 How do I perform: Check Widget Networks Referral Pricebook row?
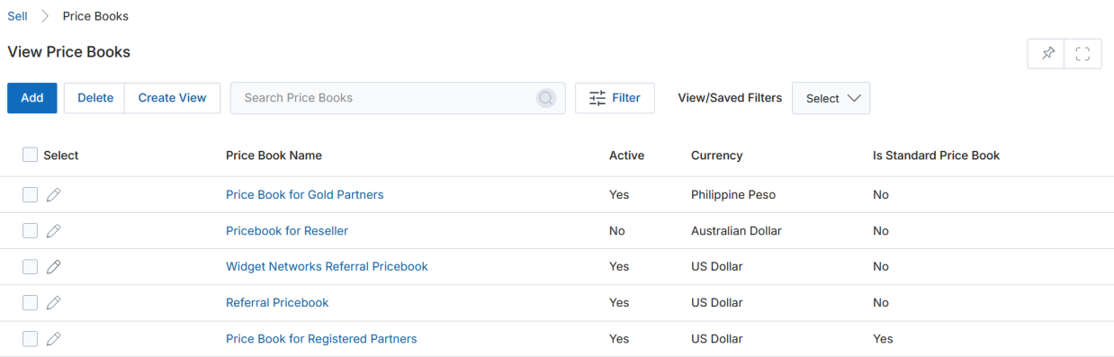tap(30, 267)
